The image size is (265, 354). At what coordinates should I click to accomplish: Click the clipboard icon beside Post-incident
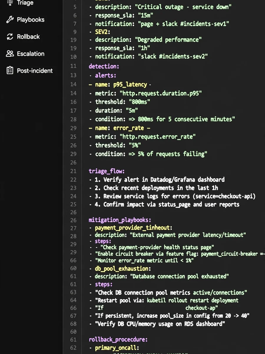tap(10, 71)
